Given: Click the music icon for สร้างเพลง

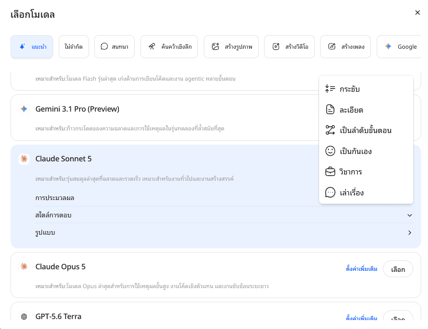Looking at the screenshot, I should [332, 47].
